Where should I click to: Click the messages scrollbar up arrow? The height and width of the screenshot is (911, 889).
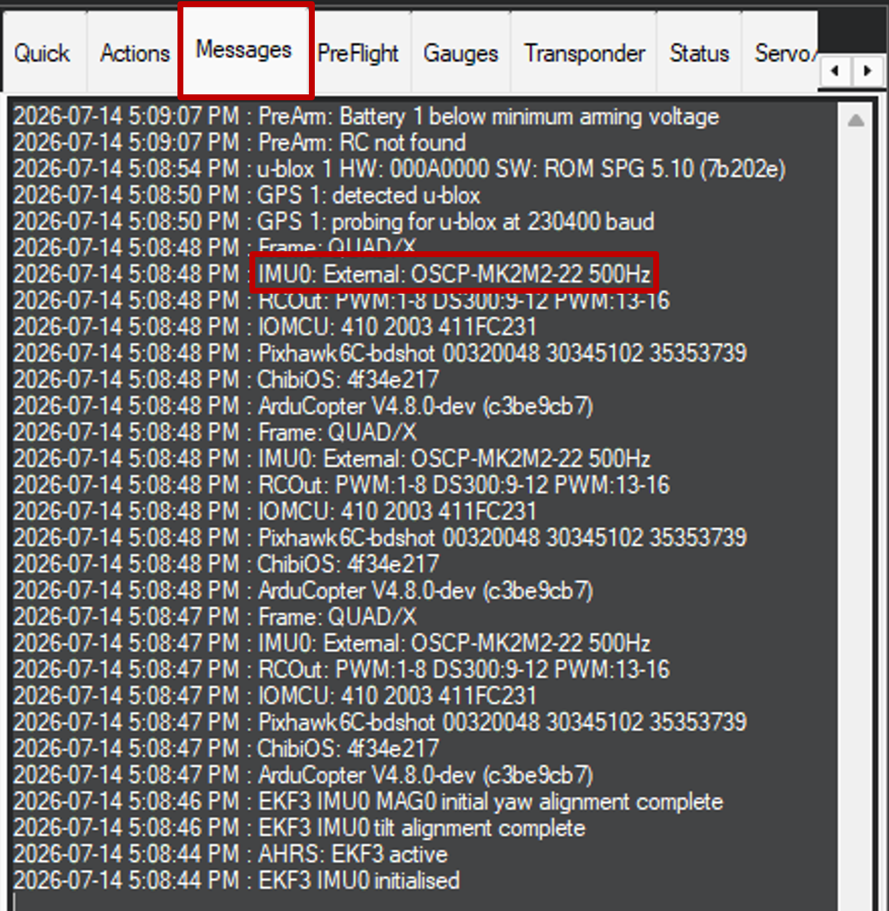[856, 121]
